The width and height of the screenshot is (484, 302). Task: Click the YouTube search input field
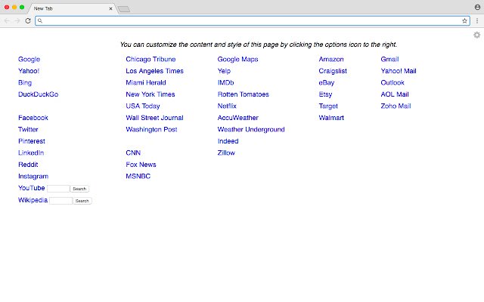pyautogui.click(x=58, y=189)
